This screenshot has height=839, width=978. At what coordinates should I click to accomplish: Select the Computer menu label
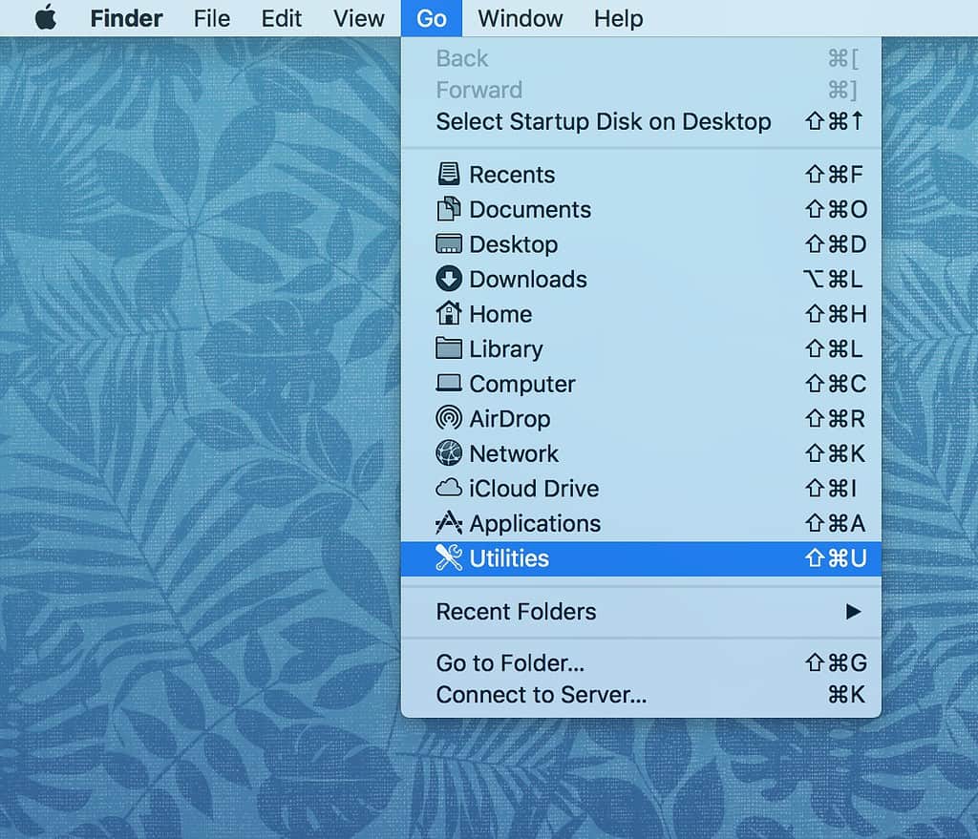pyautogui.click(x=522, y=384)
